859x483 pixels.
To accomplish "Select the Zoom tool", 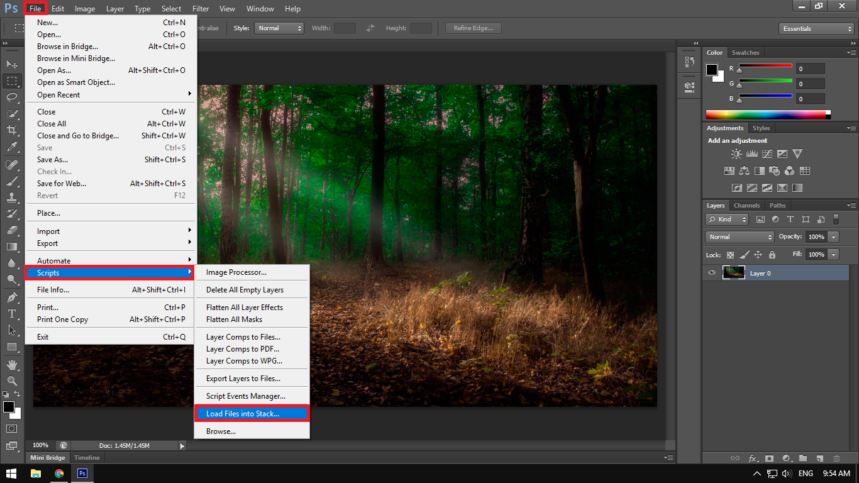I will pos(12,380).
